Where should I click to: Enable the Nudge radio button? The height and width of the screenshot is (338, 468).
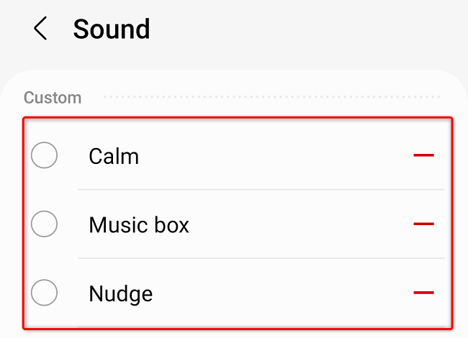coord(45,293)
